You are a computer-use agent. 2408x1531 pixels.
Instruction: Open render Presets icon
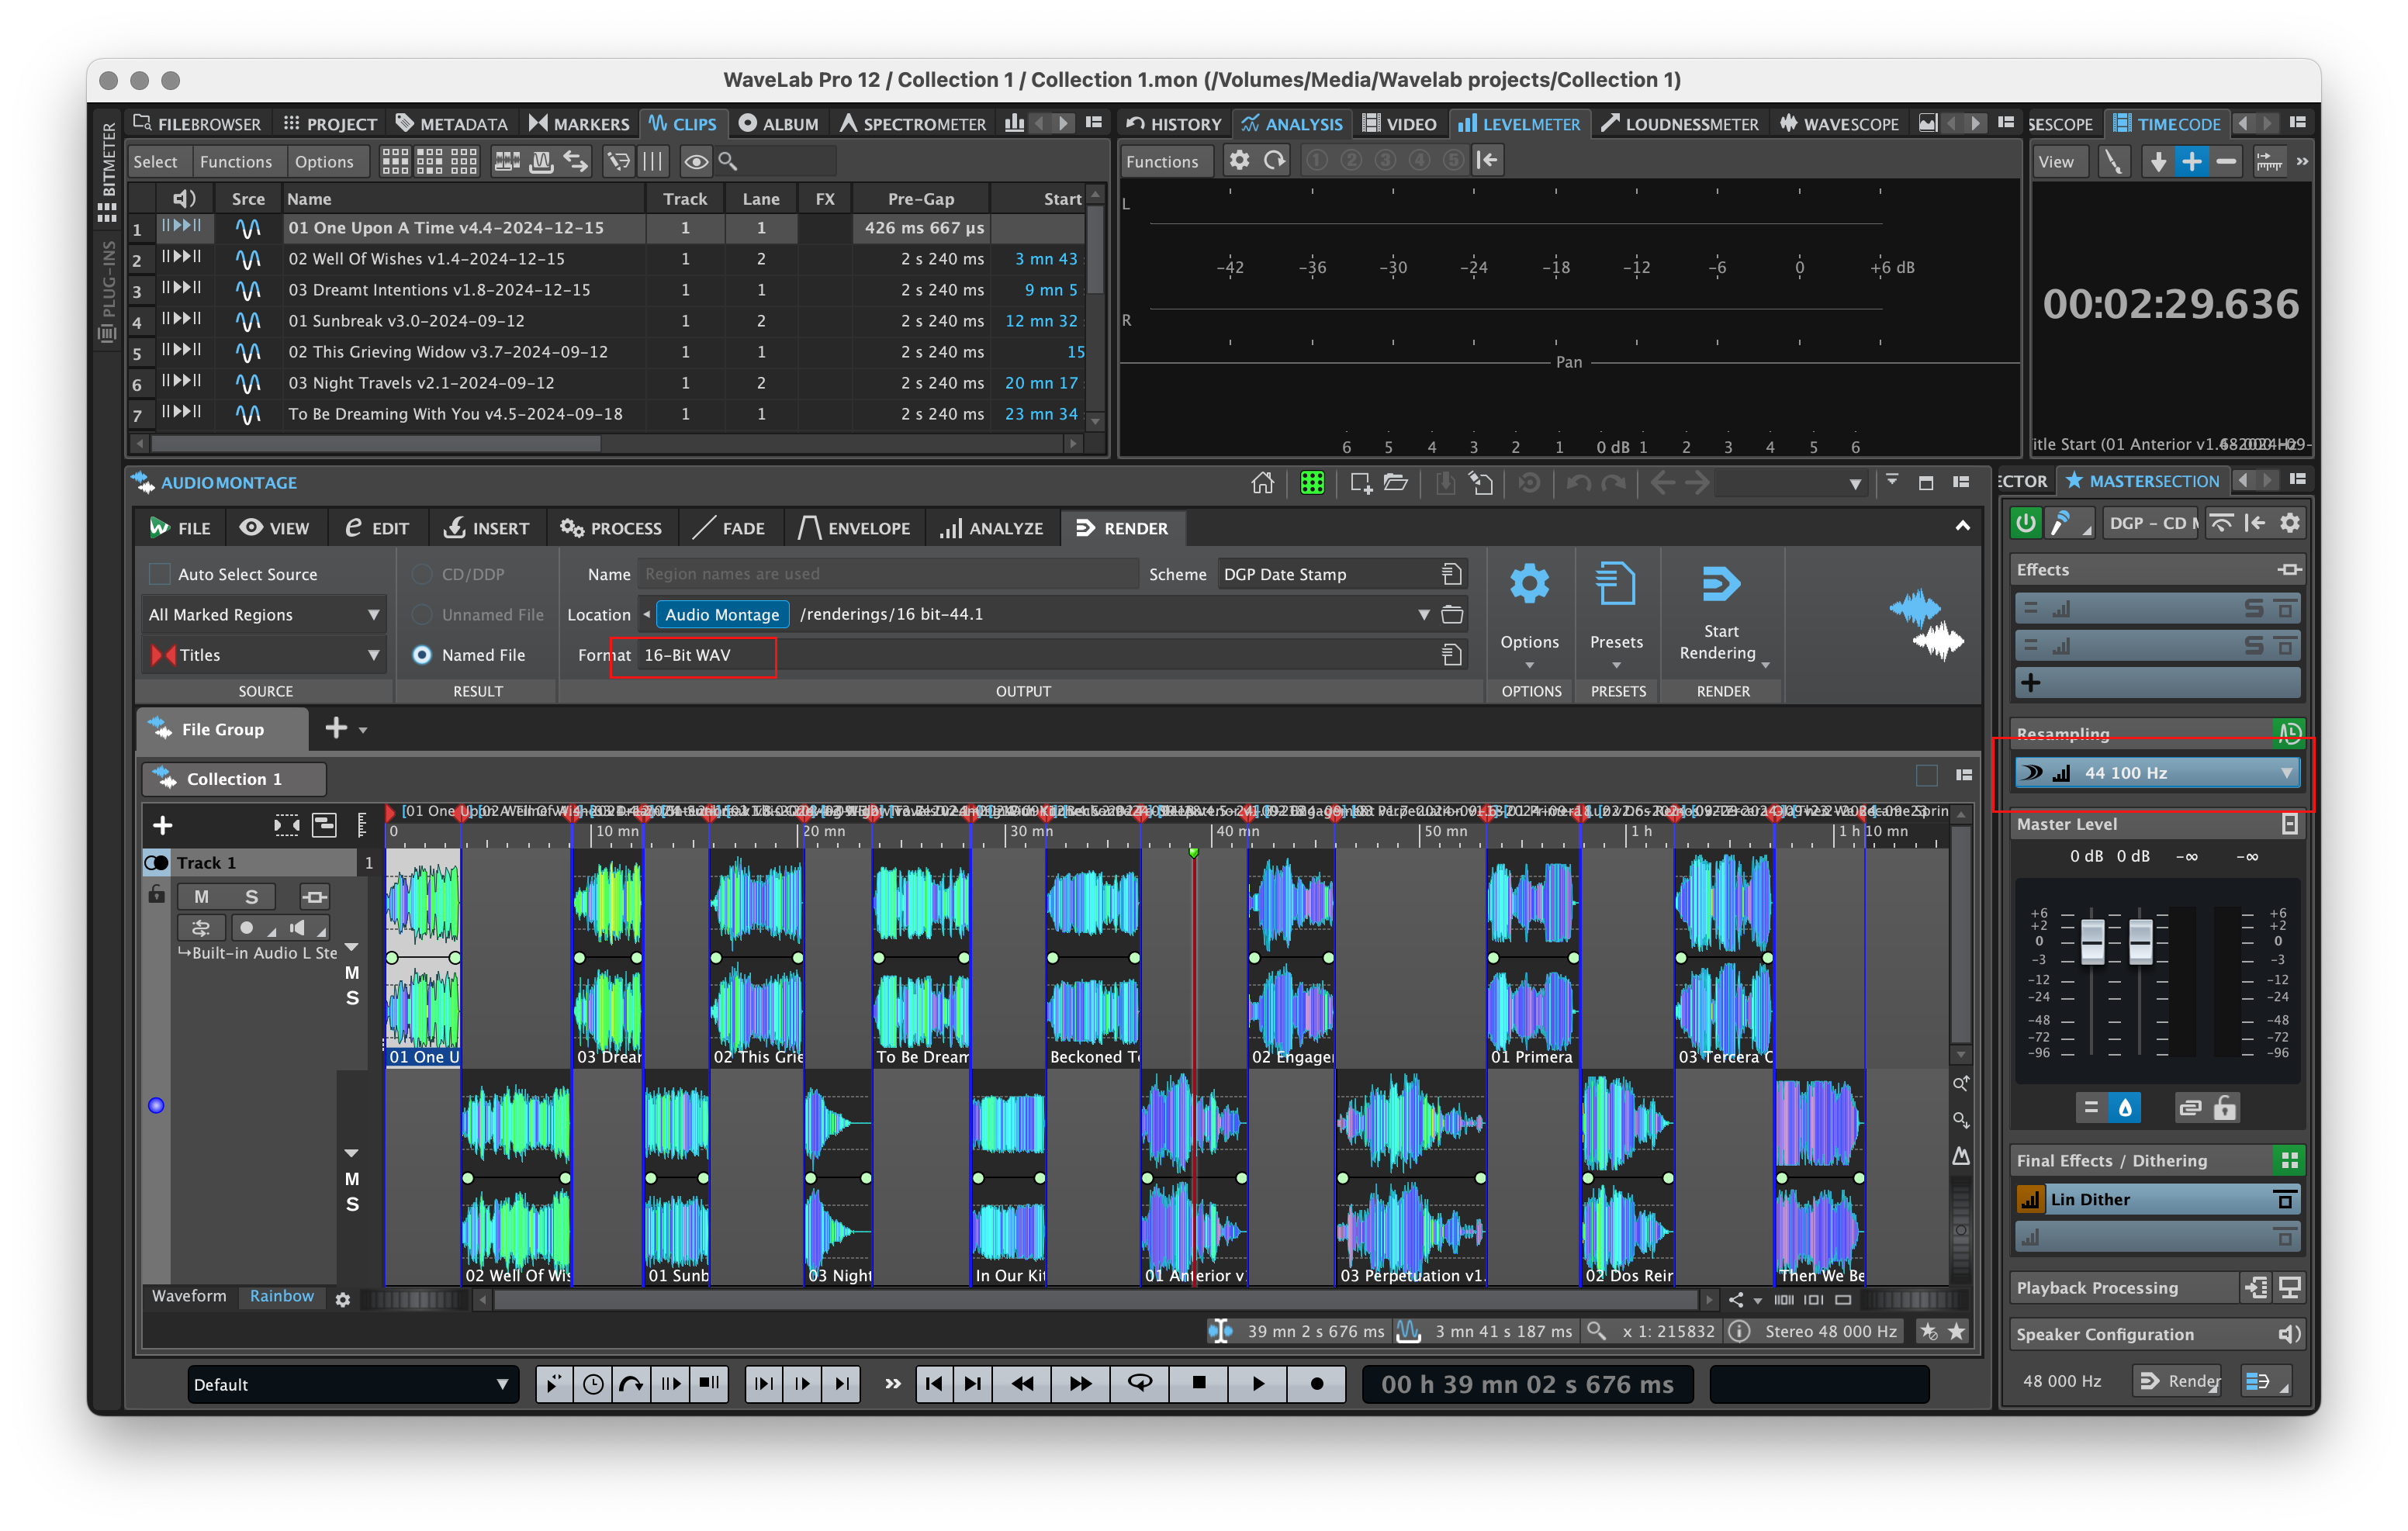[1615, 585]
